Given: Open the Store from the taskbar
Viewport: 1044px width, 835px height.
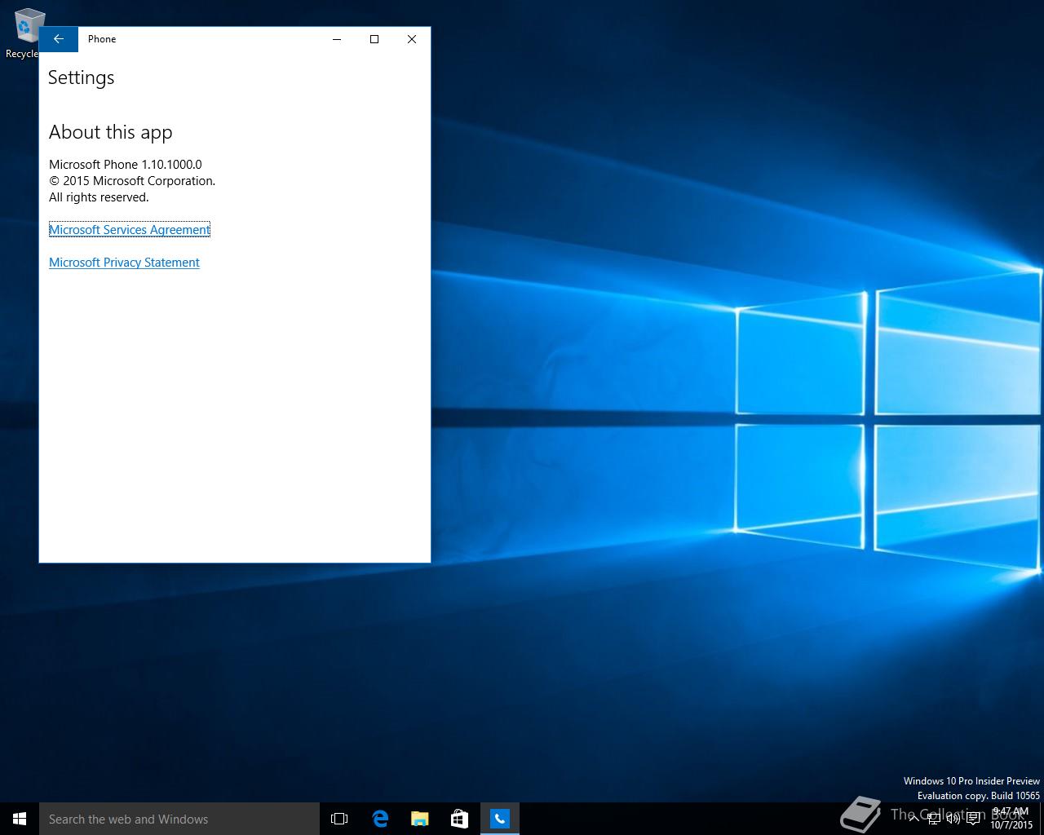Looking at the screenshot, I should tap(460, 819).
